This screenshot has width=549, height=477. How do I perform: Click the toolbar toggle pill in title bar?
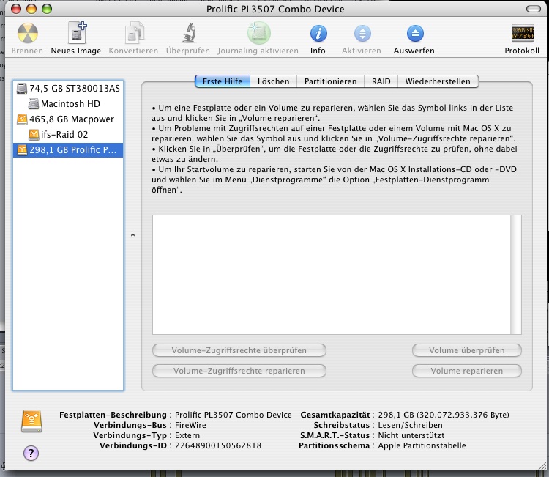tap(533, 9)
